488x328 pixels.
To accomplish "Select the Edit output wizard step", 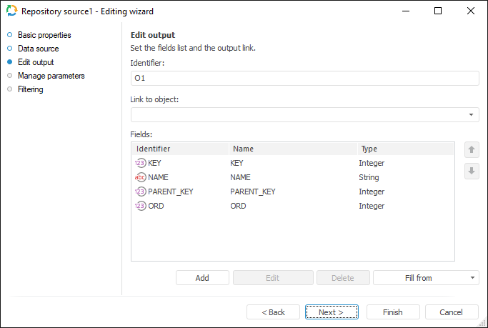I will point(36,62).
